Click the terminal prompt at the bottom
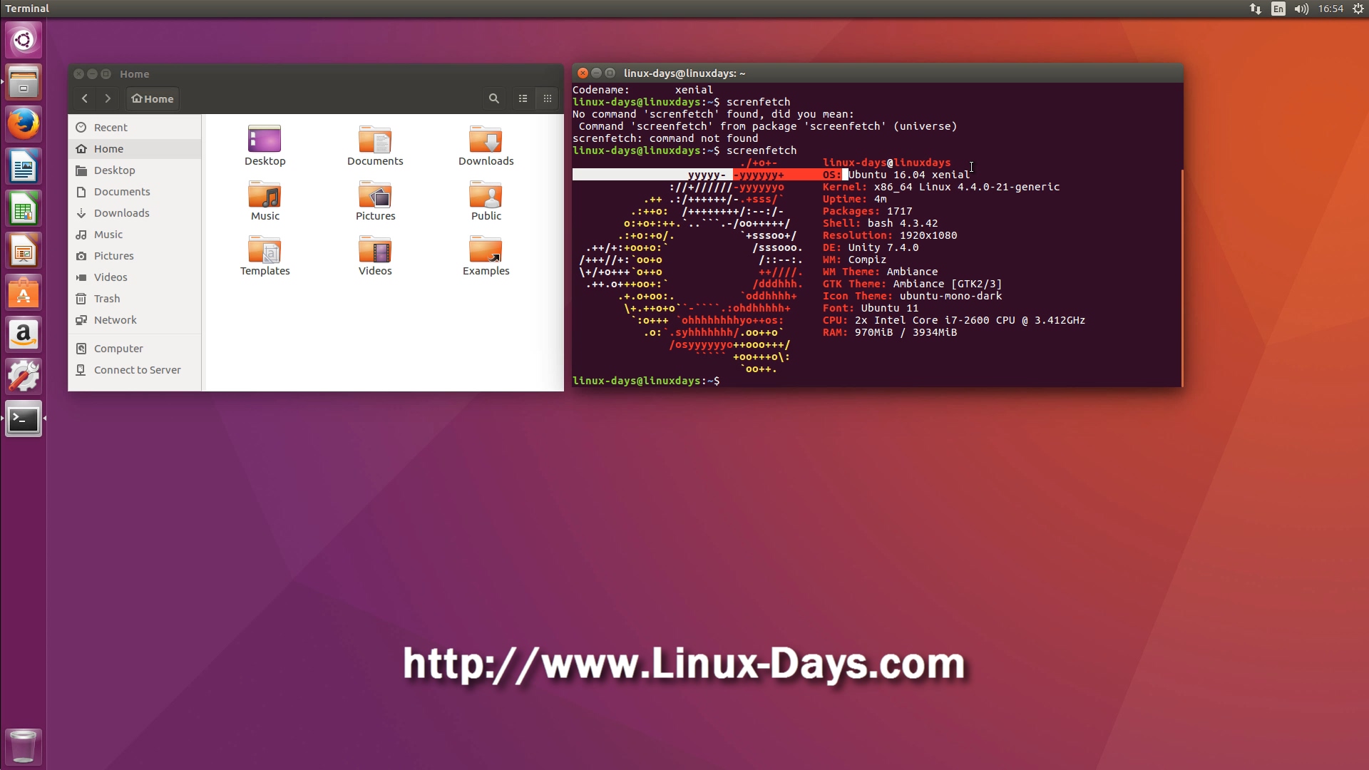1369x770 pixels. (x=647, y=381)
